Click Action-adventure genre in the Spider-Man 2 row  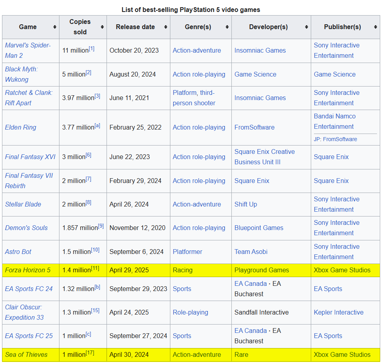pyautogui.click(x=197, y=51)
